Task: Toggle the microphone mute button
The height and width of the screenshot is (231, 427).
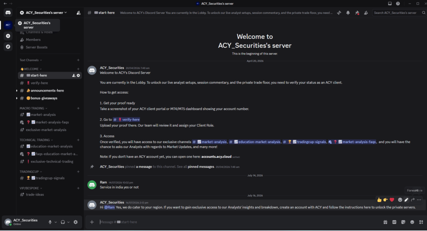Action: (x=50, y=222)
